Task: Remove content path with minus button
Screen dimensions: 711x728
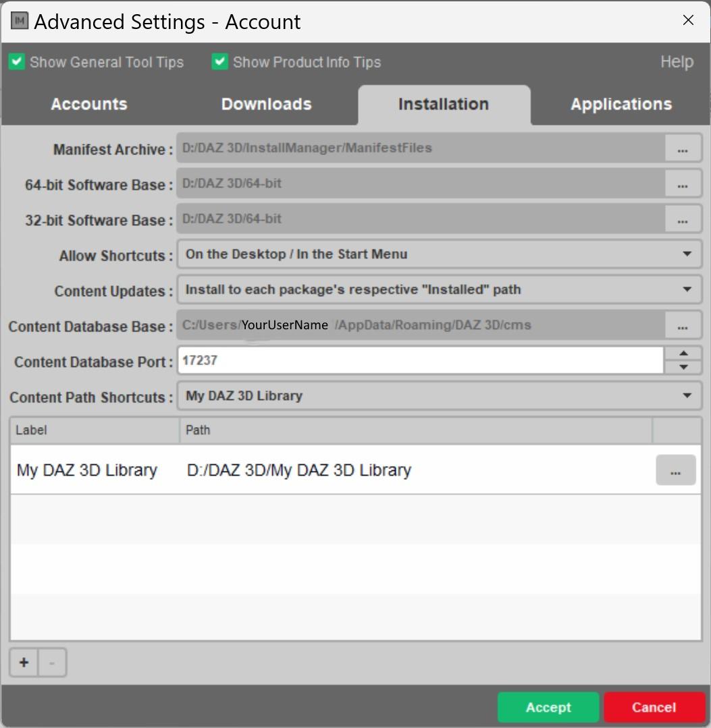Action: pyautogui.click(x=52, y=663)
